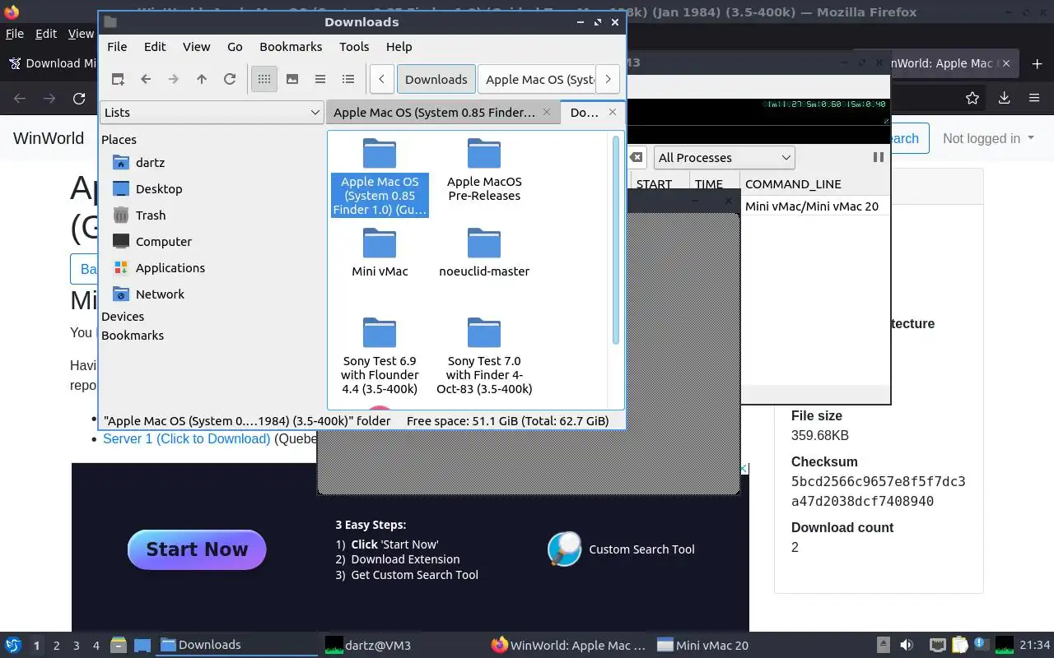
Task: Open the Not logged in dropdown
Action: [988, 138]
